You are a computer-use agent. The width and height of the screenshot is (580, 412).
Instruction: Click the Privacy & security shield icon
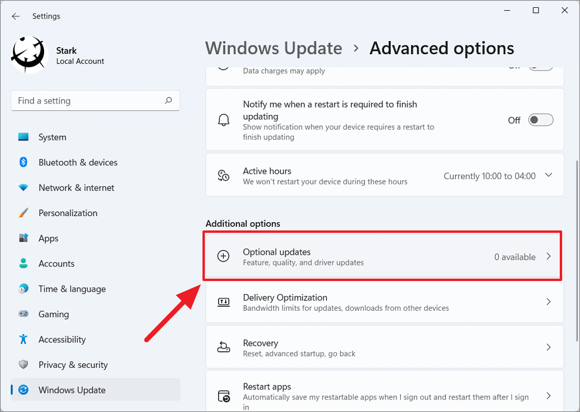(22, 364)
